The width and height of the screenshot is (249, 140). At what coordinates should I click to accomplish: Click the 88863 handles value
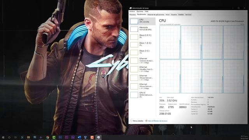click(x=183, y=107)
